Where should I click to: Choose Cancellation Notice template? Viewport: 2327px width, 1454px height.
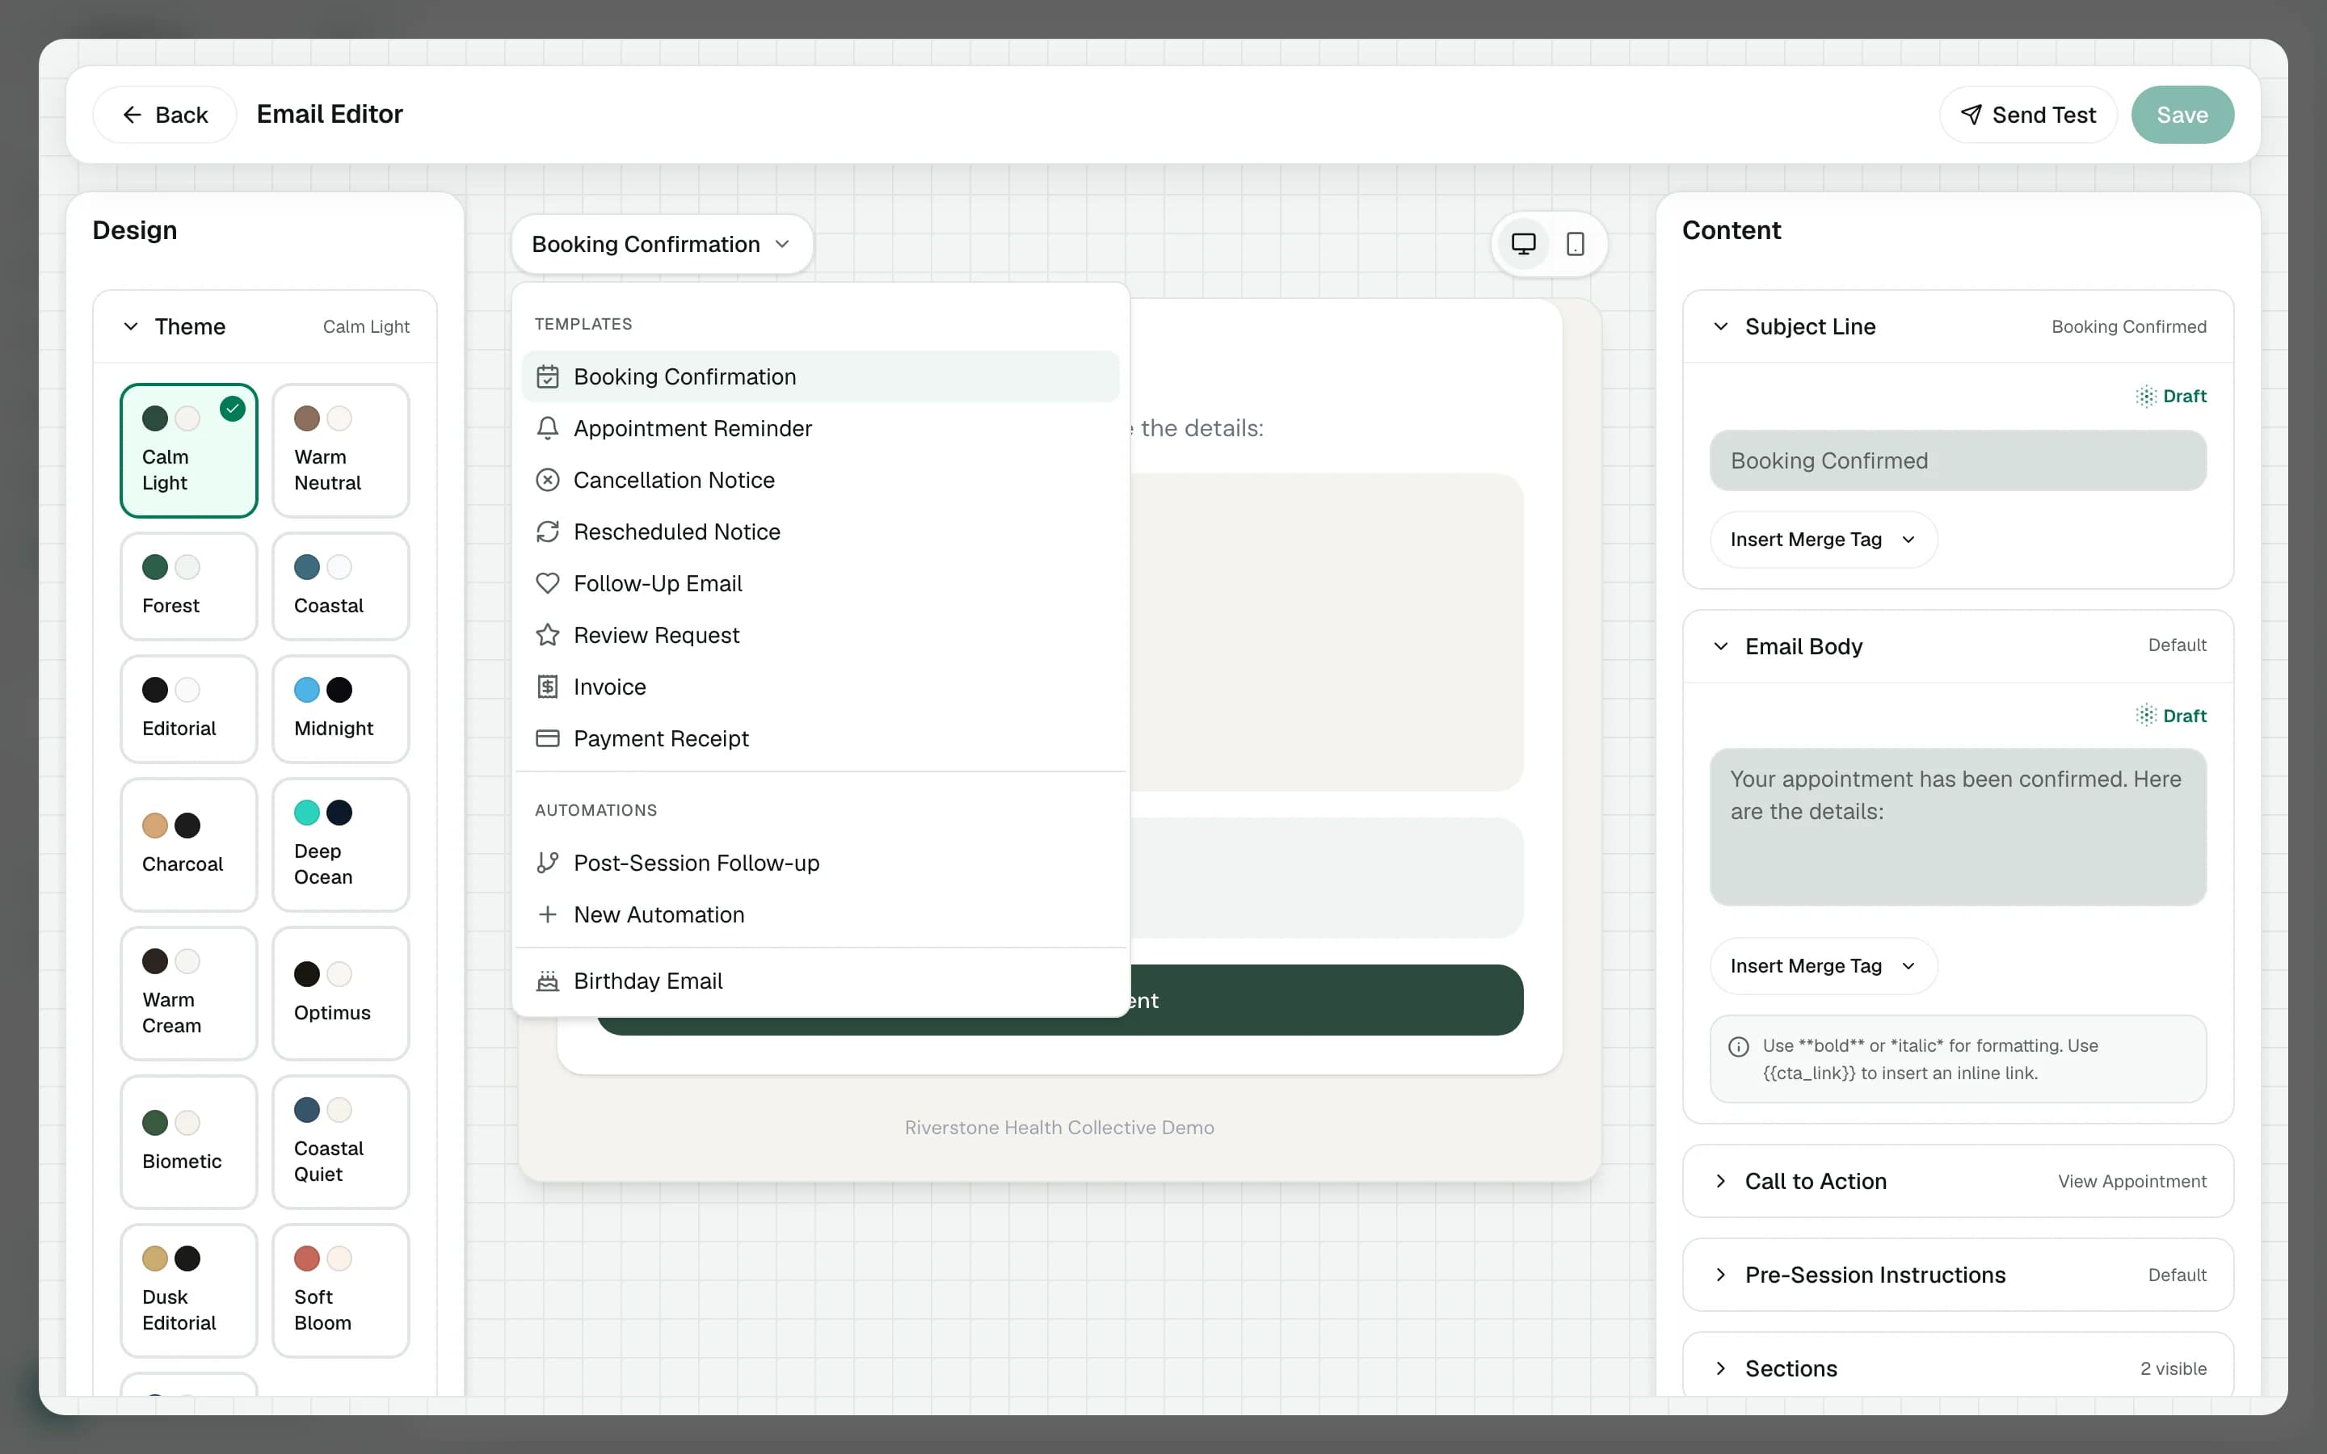tap(820, 480)
